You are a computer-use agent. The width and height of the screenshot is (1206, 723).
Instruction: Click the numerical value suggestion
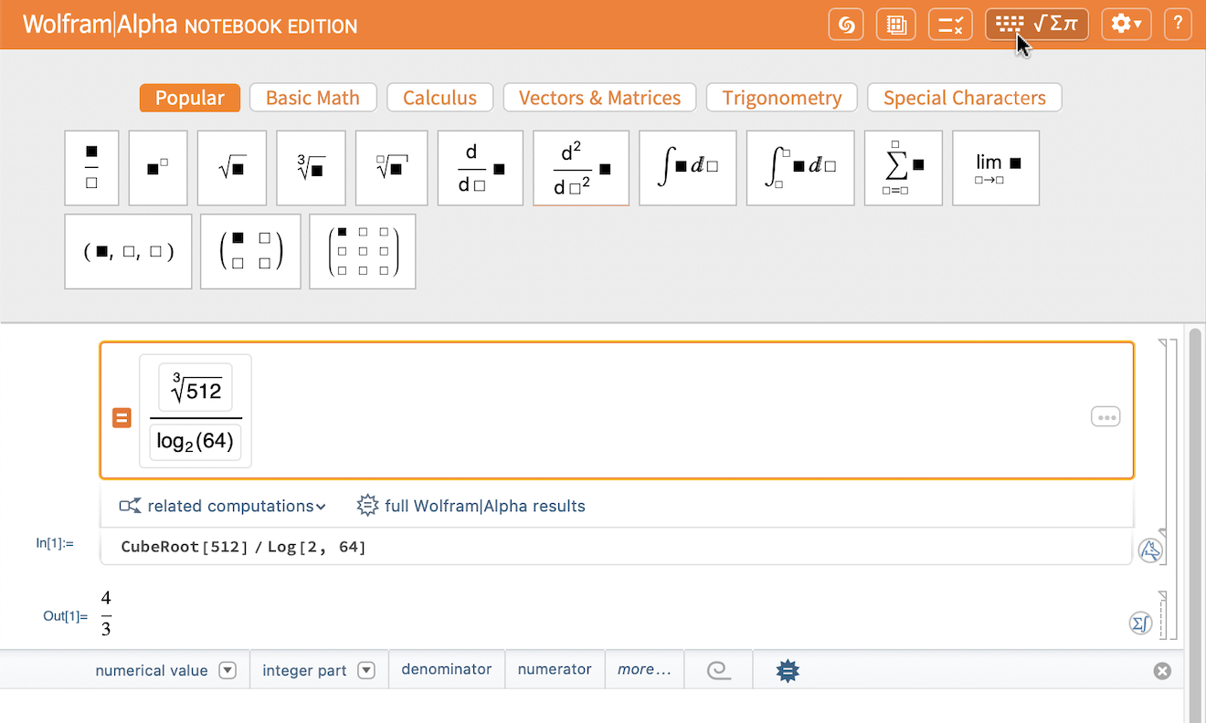[152, 670]
